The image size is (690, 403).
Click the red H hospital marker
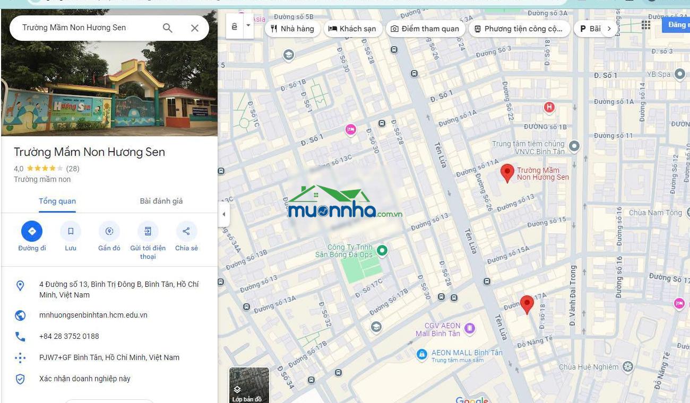(549, 108)
